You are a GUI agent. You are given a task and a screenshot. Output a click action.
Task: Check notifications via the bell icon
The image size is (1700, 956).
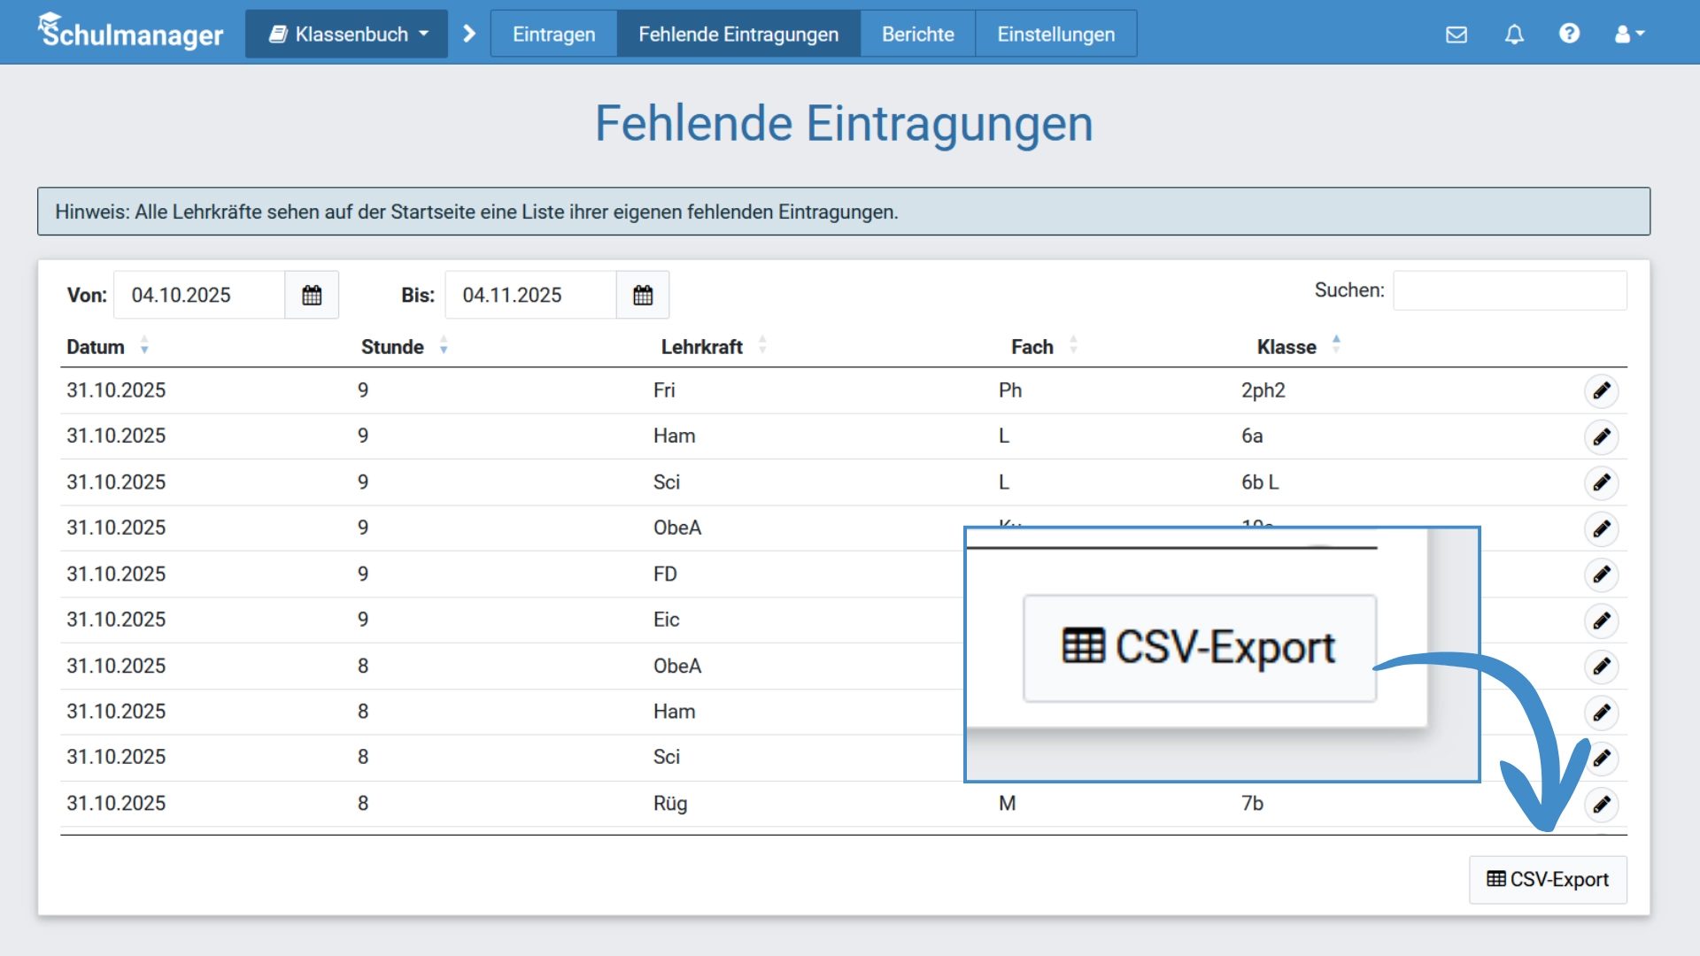[x=1514, y=35]
